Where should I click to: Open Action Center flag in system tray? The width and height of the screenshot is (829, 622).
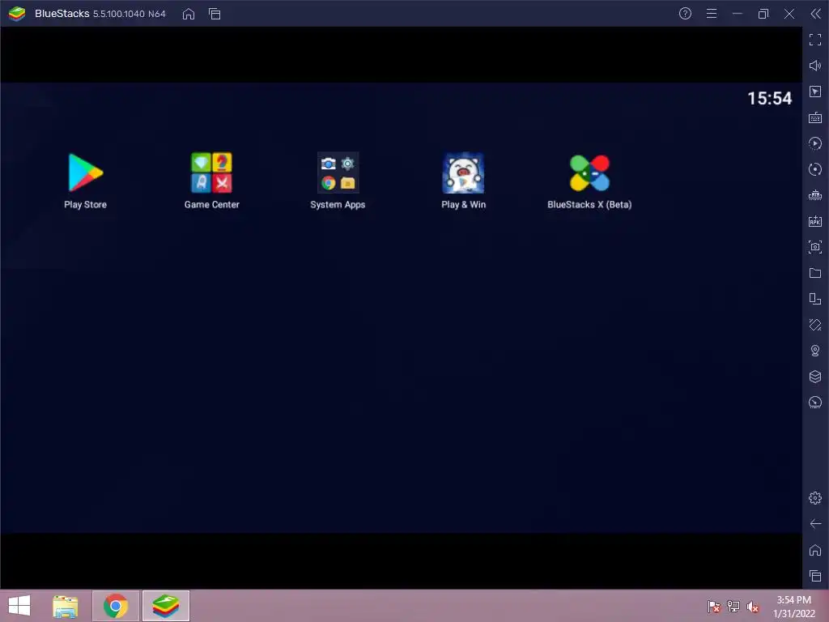click(714, 607)
